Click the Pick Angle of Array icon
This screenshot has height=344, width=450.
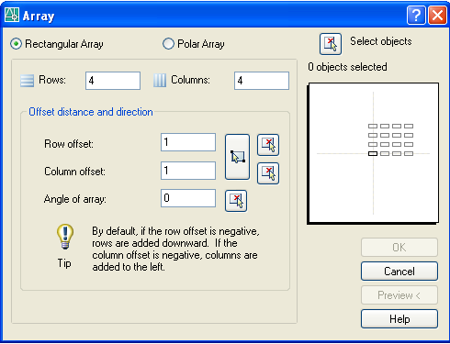coord(236,201)
